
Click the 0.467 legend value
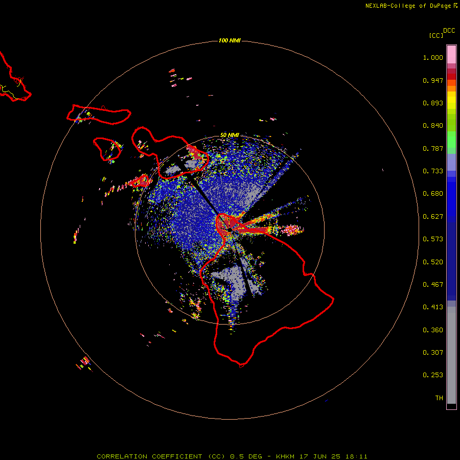pyautogui.click(x=433, y=285)
